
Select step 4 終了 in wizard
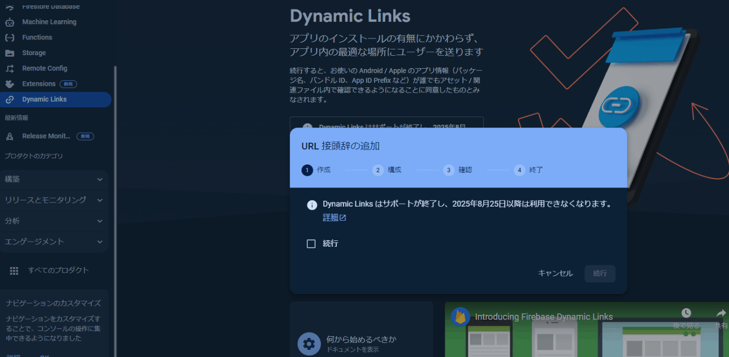point(529,170)
